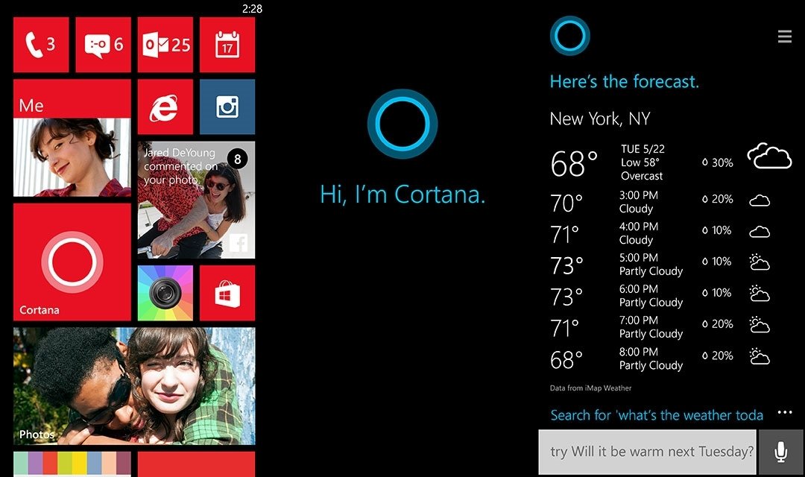Select the 'Low 58°' text

coord(640,162)
